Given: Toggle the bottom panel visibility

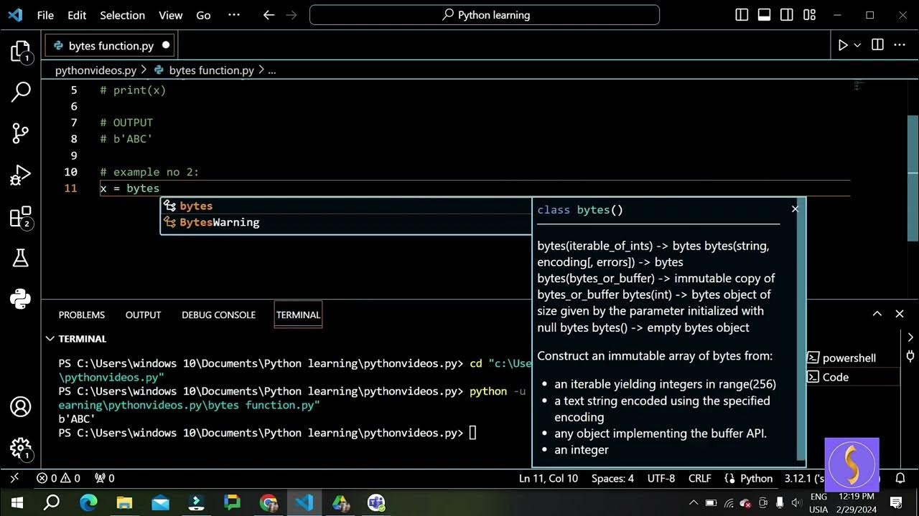Looking at the screenshot, I should (765, 15).
